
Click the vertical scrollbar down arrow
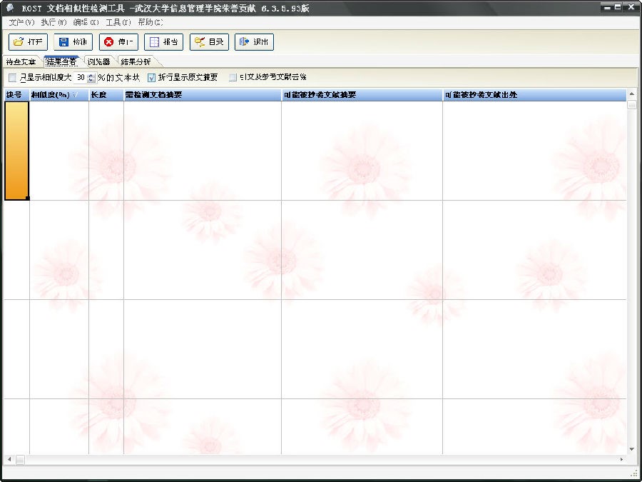631,449
